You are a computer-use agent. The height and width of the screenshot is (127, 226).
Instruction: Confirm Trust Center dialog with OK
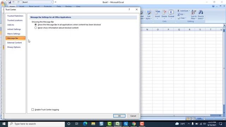point(119,116)
